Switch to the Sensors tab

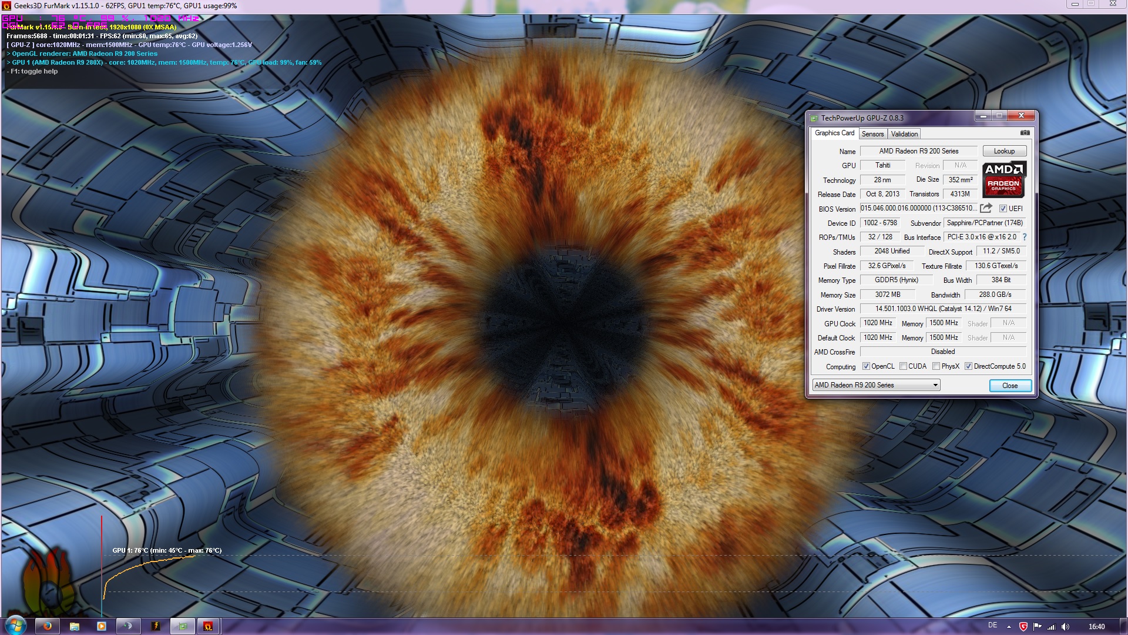[x=872, y=134]
